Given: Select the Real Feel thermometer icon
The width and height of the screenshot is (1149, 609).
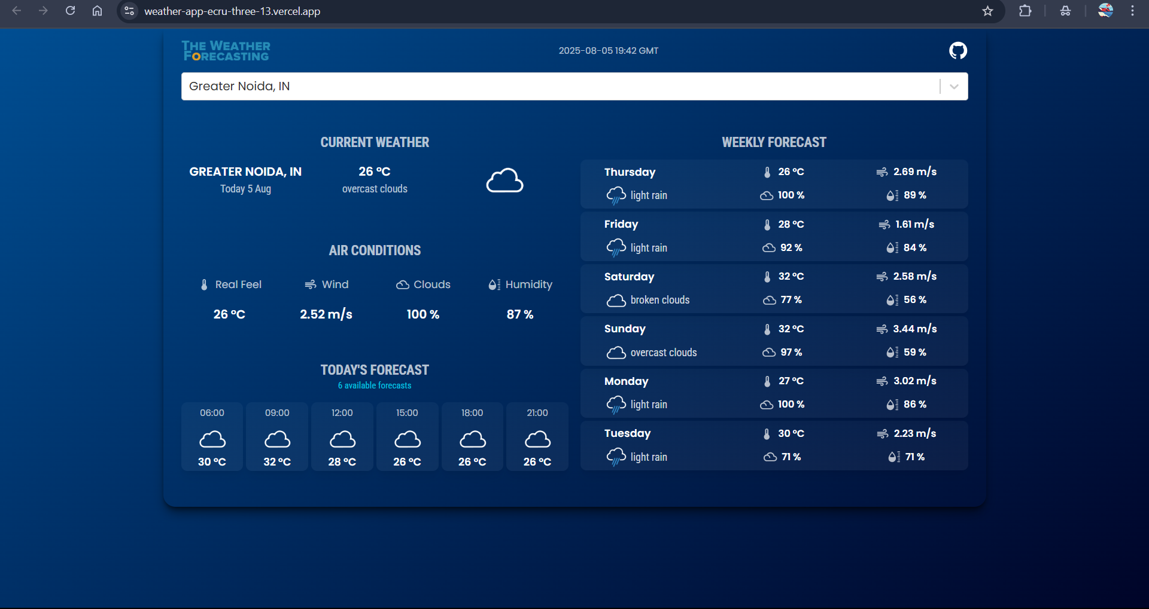Looking at the screenshot, I should (203, 284).
